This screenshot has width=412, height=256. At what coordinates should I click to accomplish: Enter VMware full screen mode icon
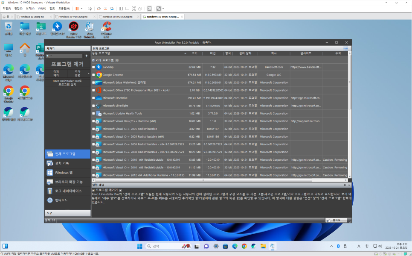pos(134,9)
